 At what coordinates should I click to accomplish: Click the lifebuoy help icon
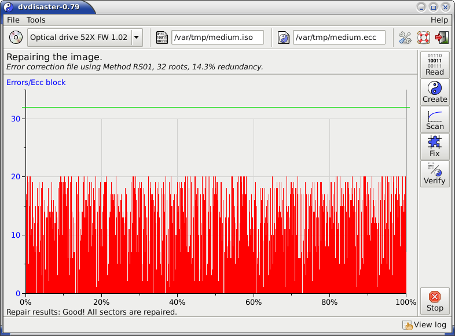click(x=424, y=38)
